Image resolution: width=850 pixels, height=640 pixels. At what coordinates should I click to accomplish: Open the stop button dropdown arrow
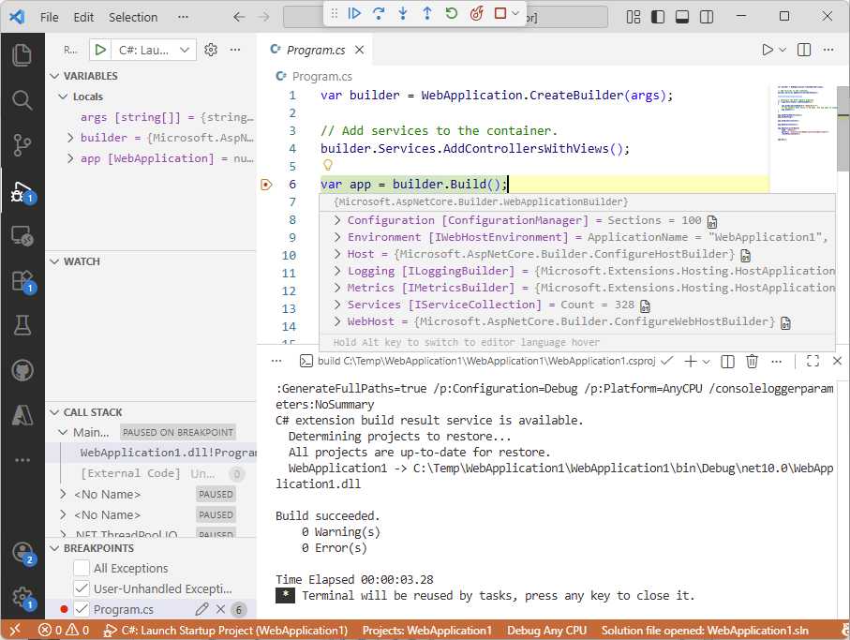[515, 13]
